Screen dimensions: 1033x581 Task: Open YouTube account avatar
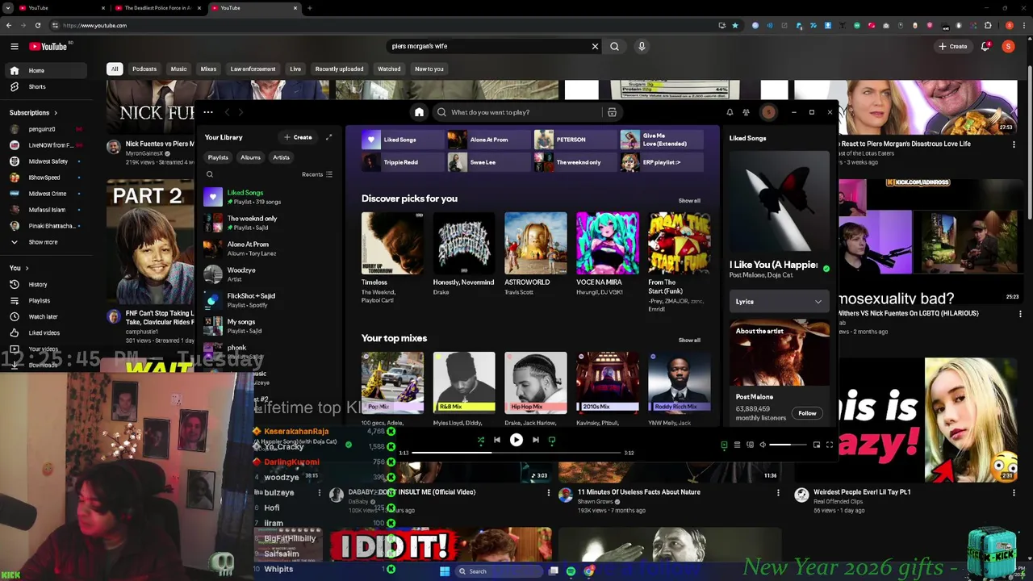pos(1008,46)
